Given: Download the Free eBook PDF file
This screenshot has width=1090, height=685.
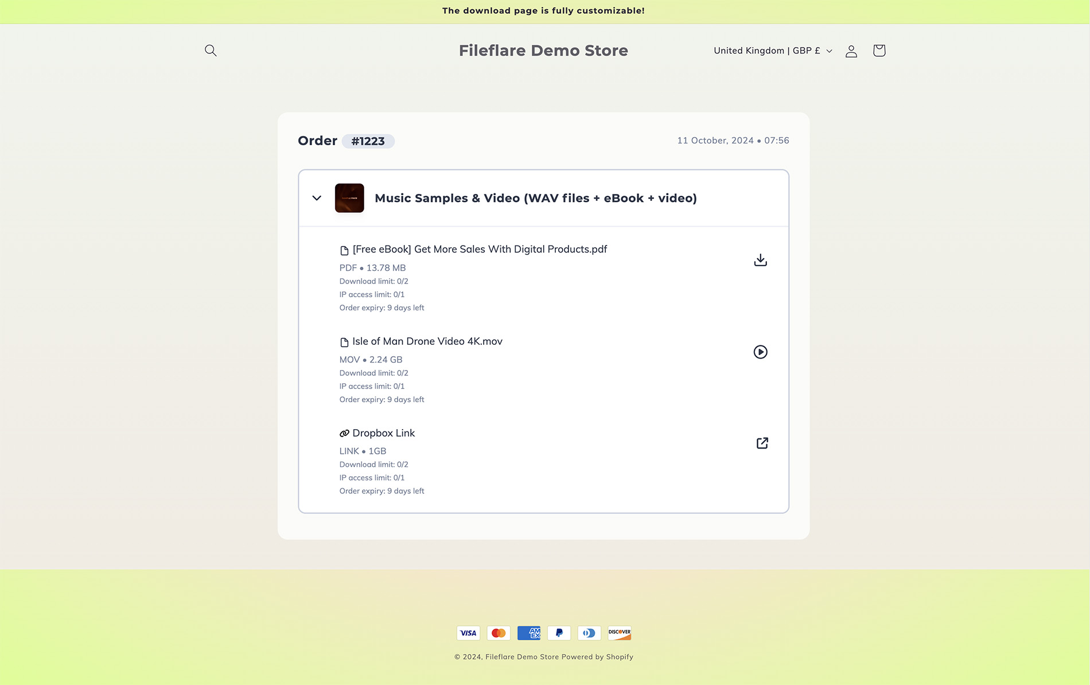Looking at the screenshot, I should point(760,260).
